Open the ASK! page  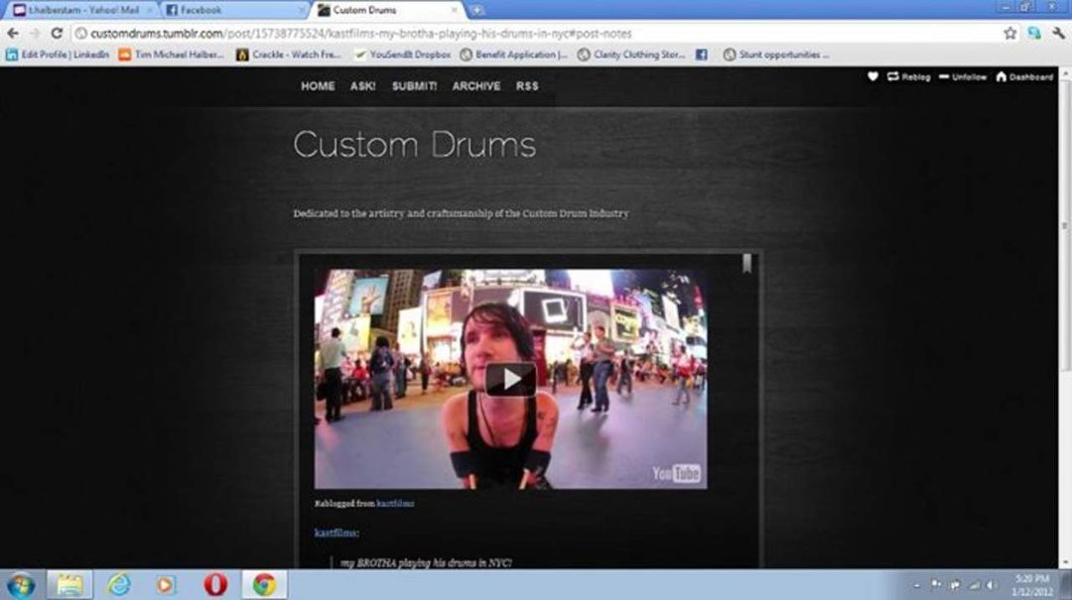[x=363, y=86]
